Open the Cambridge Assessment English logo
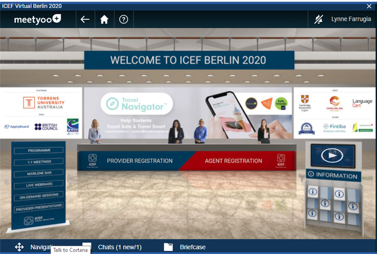377x254 pixels. pyautogui.click(x=305, y=103)
